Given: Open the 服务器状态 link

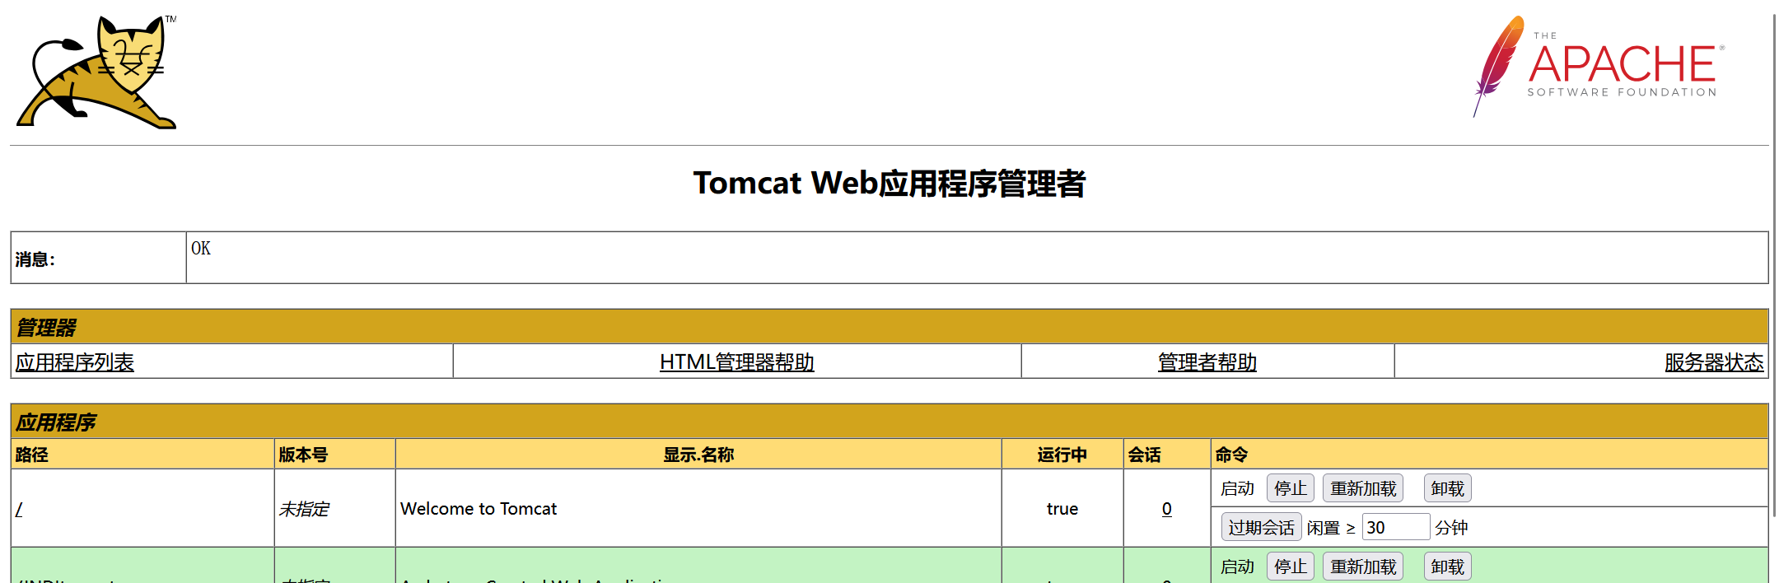Looking at the screenshot, I should point(1714,362).
